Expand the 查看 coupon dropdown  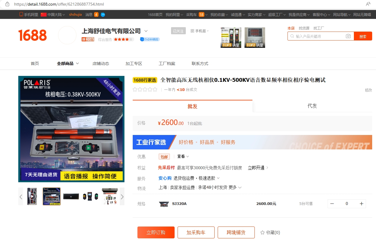point(180,156)
